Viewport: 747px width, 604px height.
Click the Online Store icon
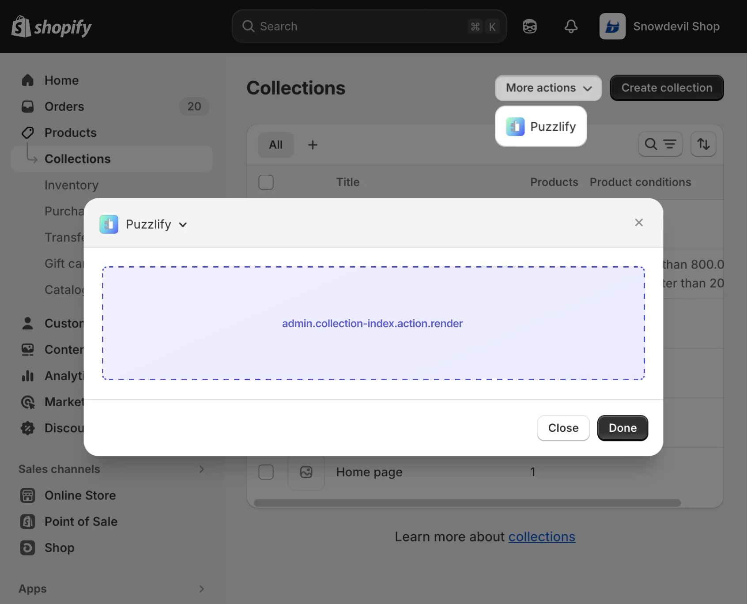pos(28,495)
